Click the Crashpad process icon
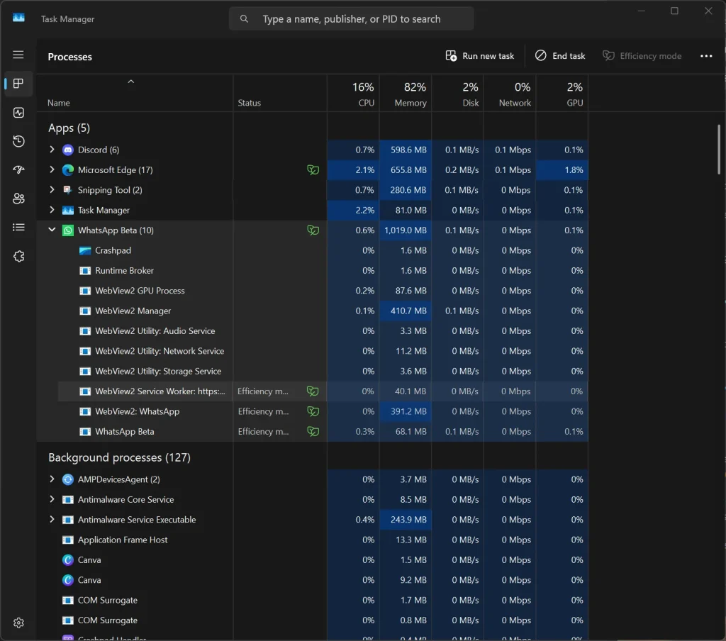Screen dimensions: 726x641 (85, 250)
